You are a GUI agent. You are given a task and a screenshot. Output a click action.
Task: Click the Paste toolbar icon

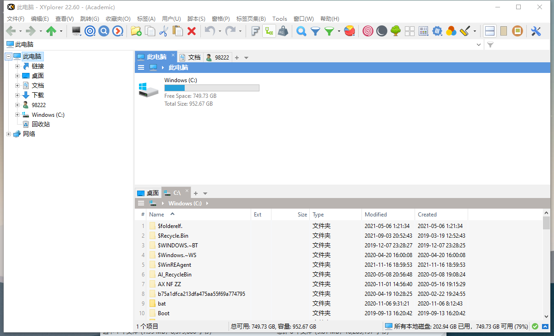coord(177,31)
